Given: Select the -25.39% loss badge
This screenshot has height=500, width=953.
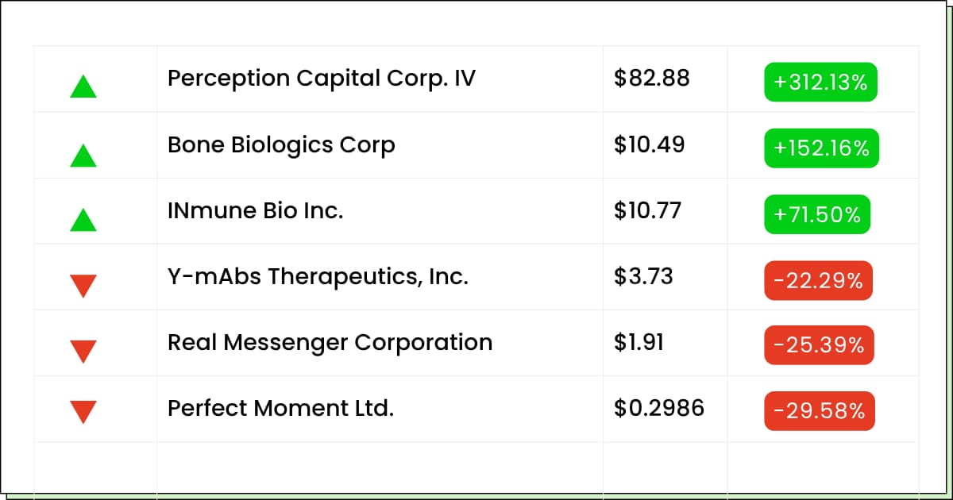Looking at the screenshot, I should (x=819, y=345).
